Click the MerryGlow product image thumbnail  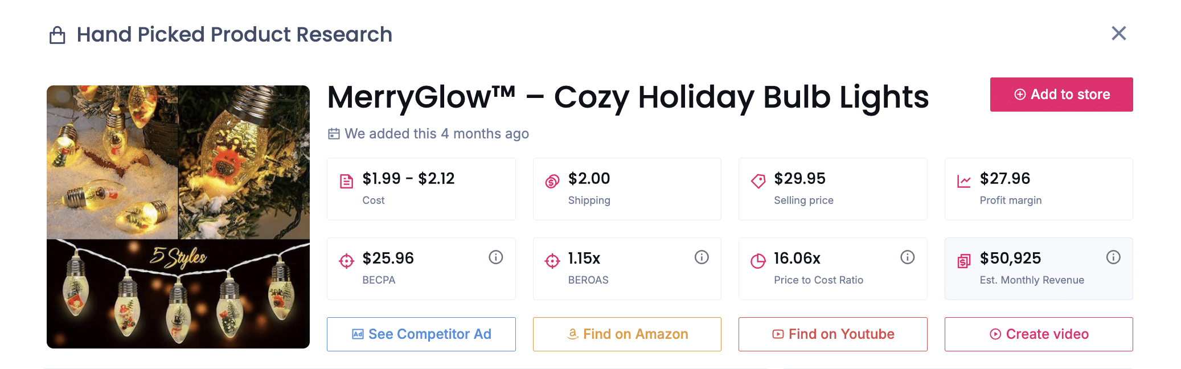[178, 218]
